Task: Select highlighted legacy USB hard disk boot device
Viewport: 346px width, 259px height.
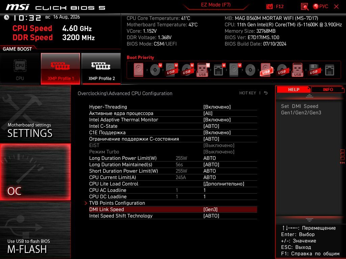Action: (x=267, y=70)
